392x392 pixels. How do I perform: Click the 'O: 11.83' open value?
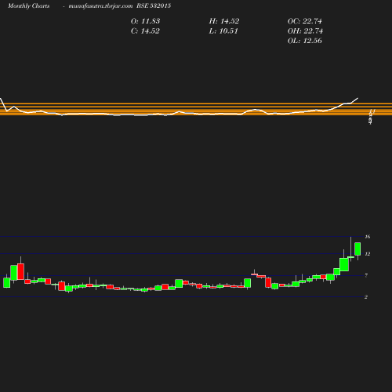[145, 21]
